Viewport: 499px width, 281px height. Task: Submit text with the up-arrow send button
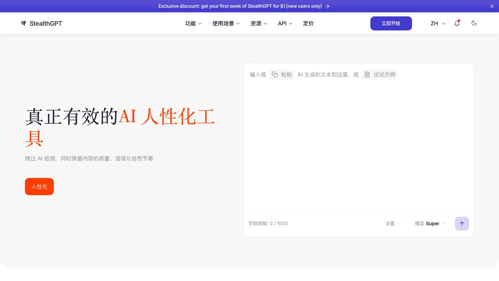pos(462,224)
